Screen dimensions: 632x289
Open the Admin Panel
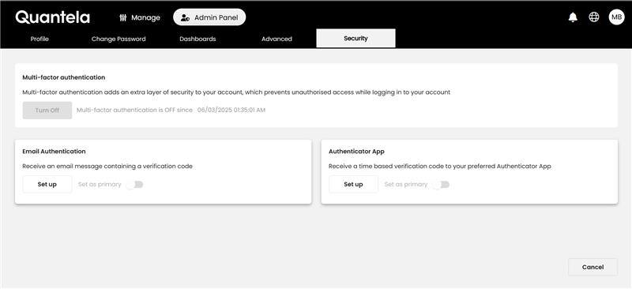(209, 17)
